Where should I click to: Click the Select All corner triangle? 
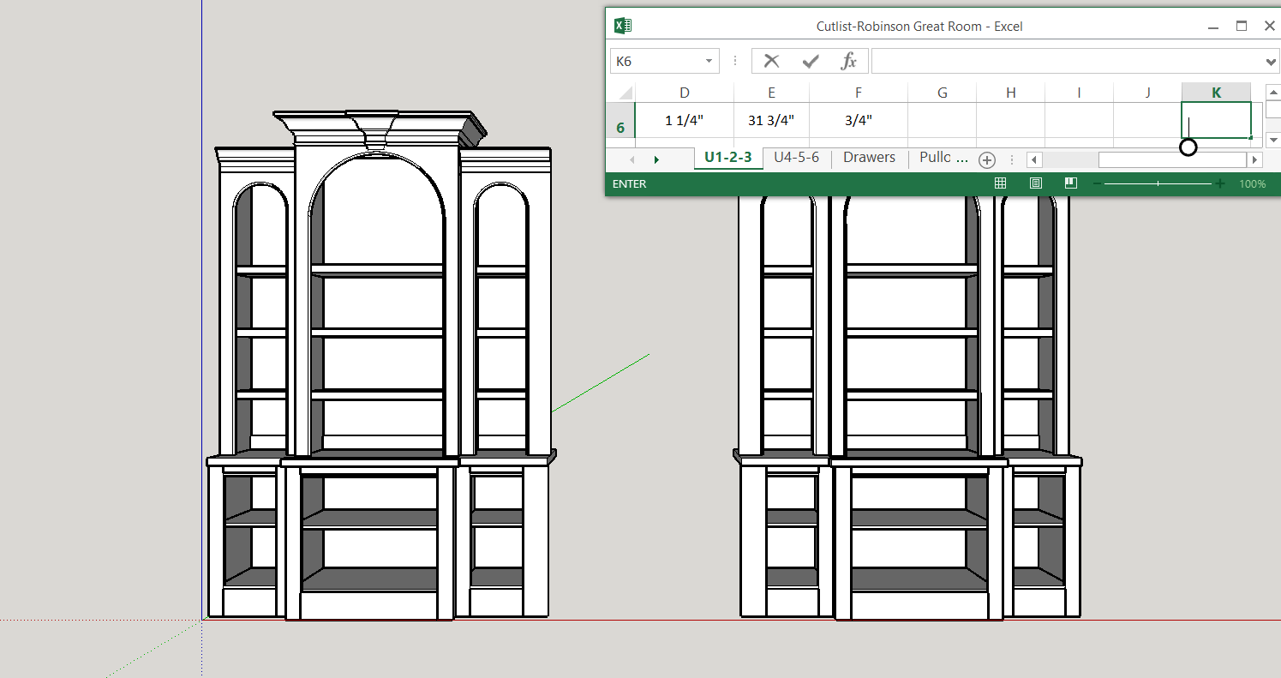(x=626, y=93)
